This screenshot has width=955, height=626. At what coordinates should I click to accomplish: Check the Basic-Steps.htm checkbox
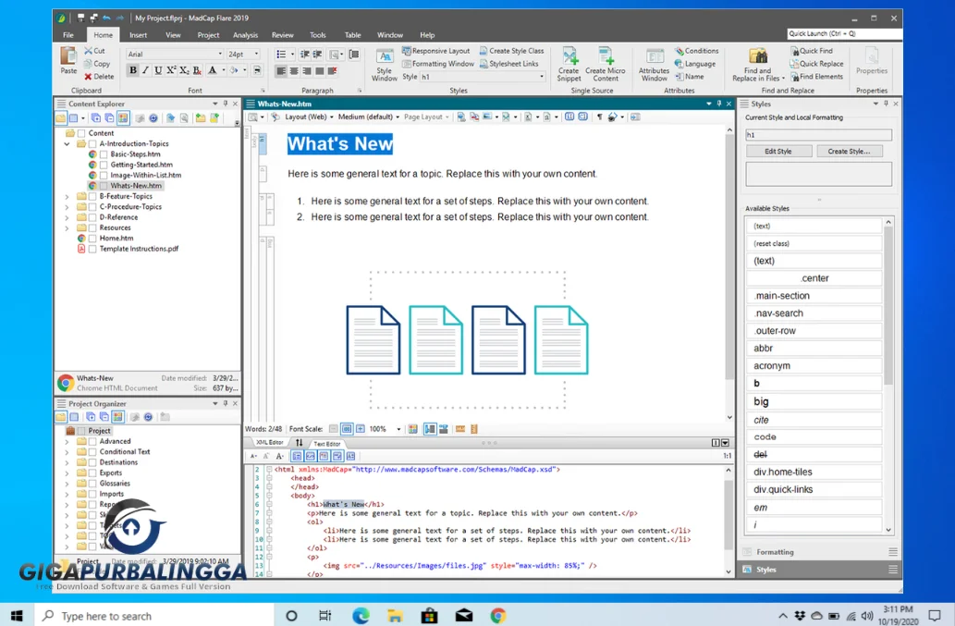coord(104,154)
